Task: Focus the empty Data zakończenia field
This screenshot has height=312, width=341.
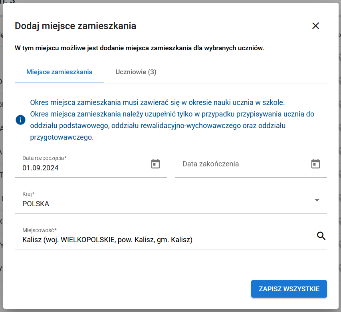Action: (x=224, y=164)
